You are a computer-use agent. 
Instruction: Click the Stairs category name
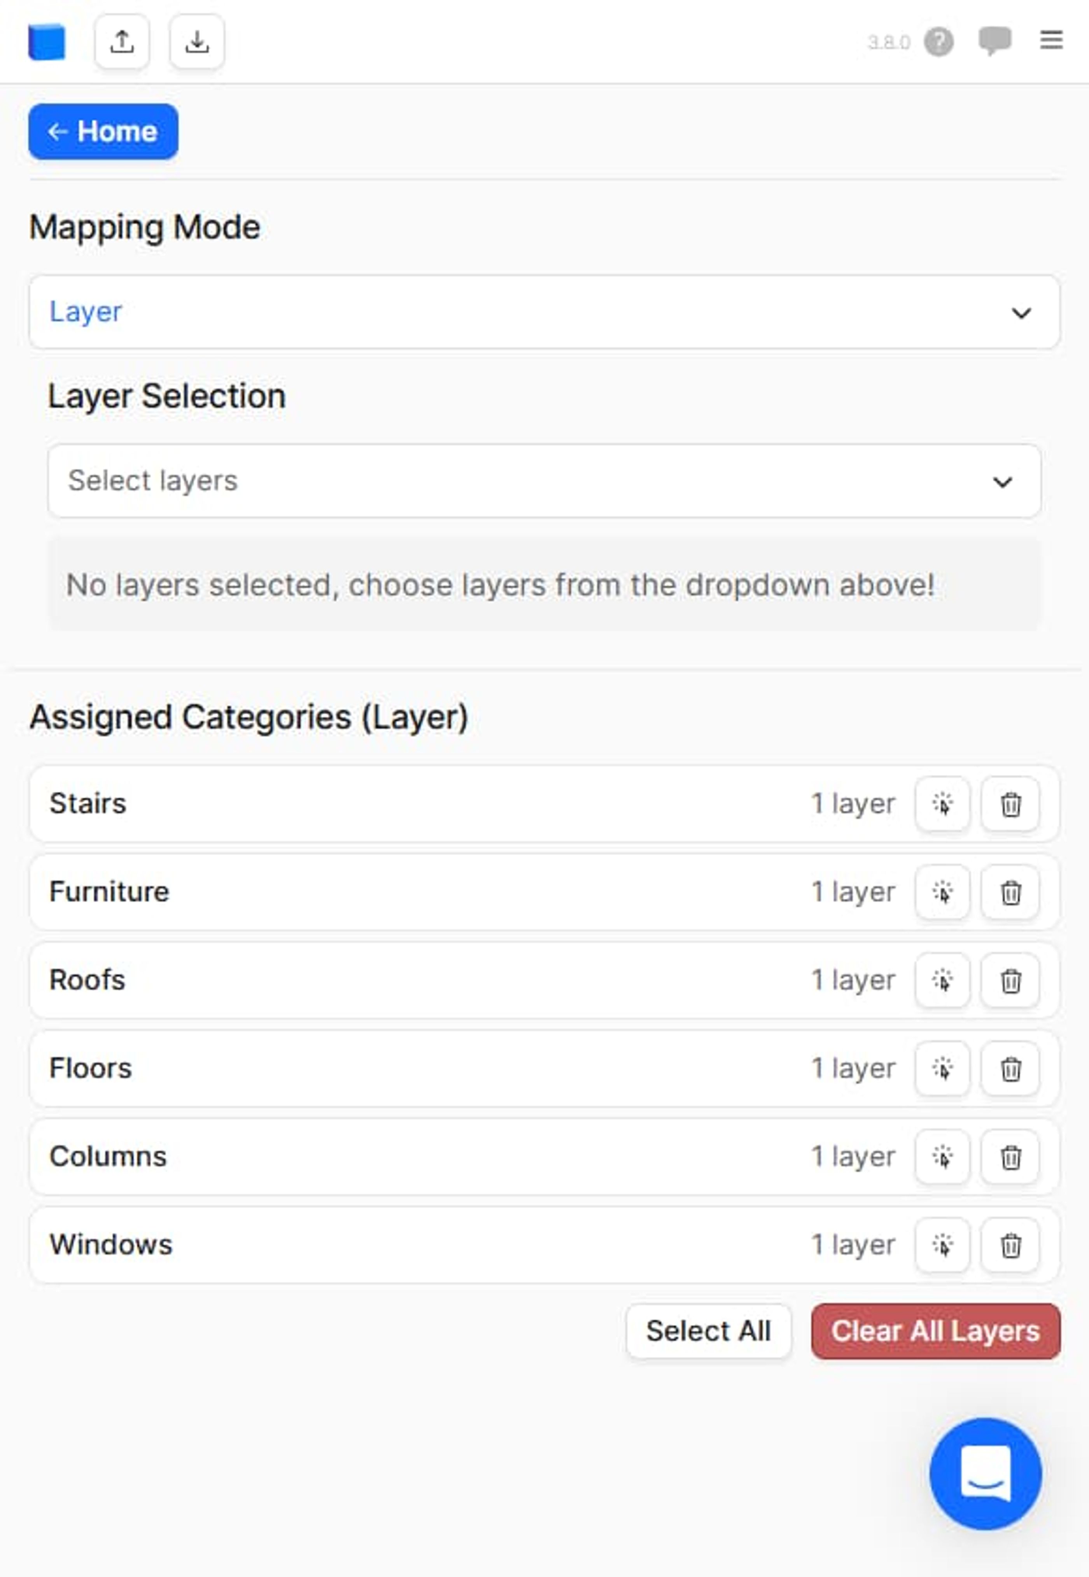[x=88, y=803]
